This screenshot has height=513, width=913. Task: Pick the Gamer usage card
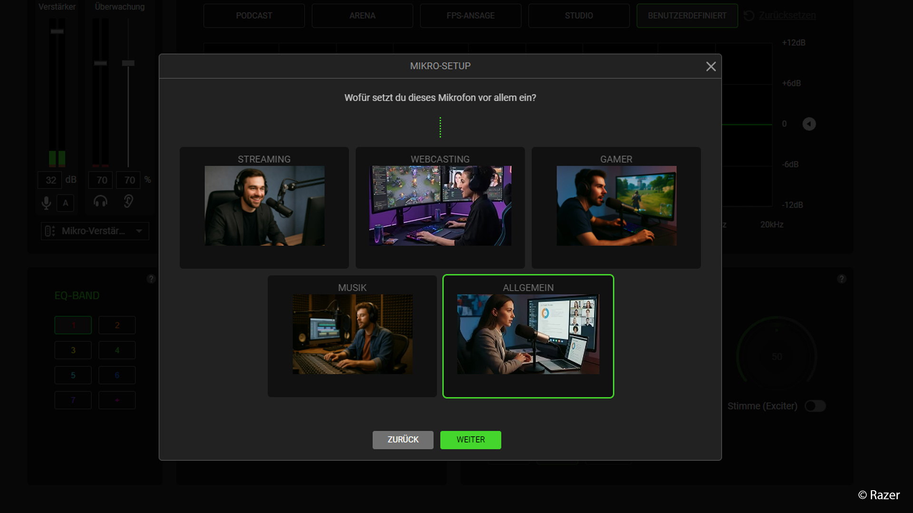click(x=616, y=208)
